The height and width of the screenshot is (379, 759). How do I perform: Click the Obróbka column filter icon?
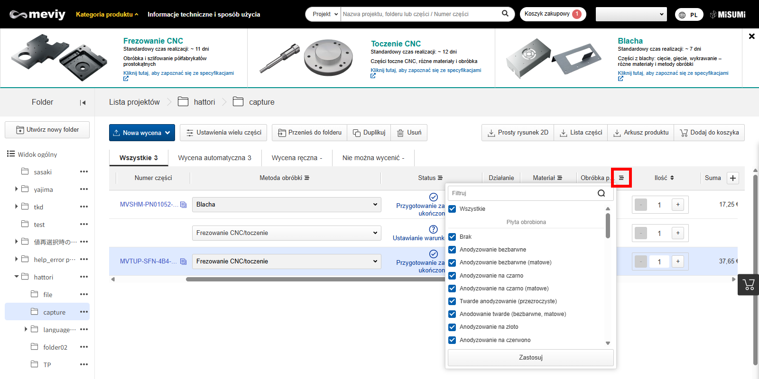(621, 178)
